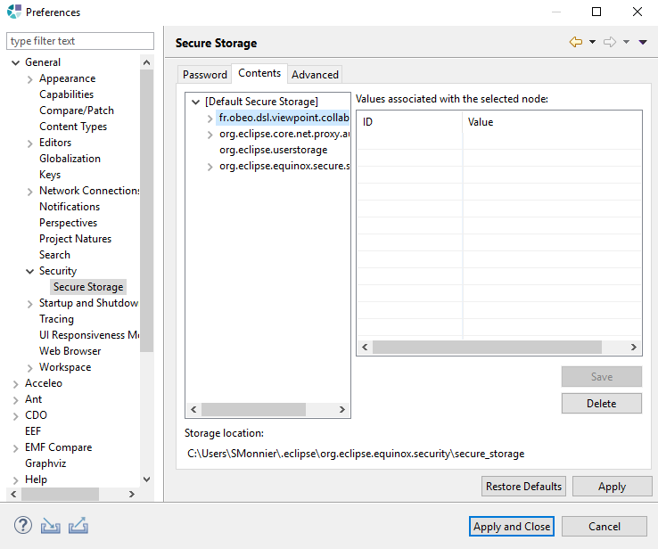
Task: Select Capabilities in preferences tree
Action: tap(66, 94)
